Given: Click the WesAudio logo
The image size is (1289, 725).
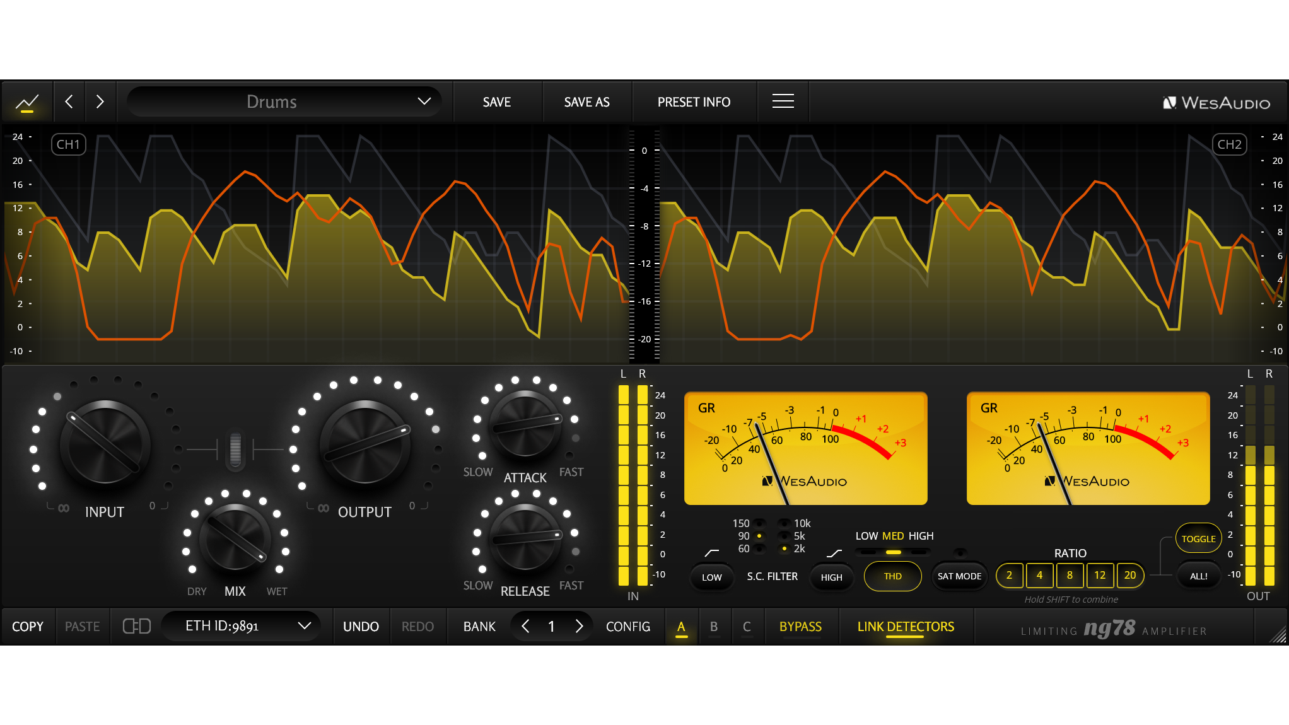Looking at the screenshot, I should click(1216, 103).
